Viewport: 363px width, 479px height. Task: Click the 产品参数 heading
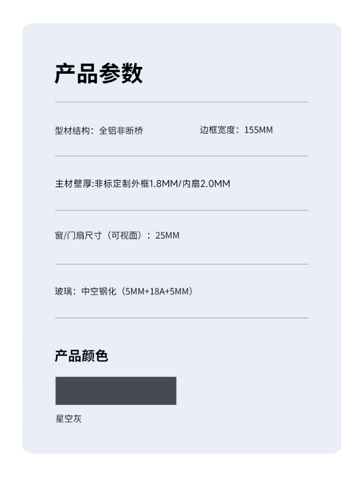tap(99, 74)
